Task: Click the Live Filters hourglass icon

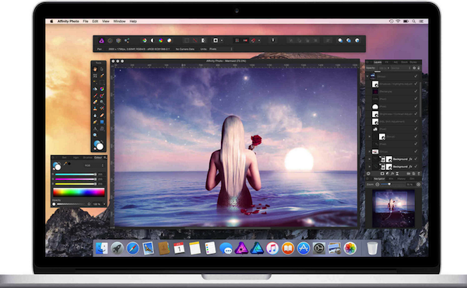Action: click(397, 174)
